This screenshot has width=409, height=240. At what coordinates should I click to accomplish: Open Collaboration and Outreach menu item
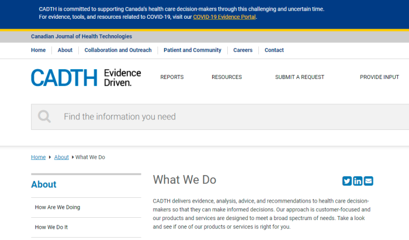pyautogui.click(x=118, y=50)
